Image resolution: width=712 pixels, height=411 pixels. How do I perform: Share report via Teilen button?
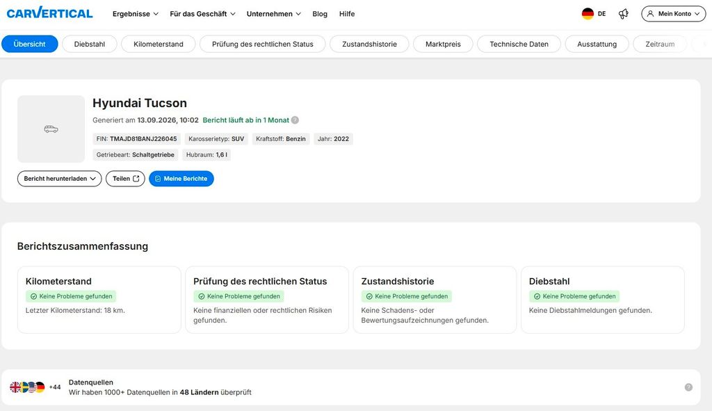pos(125,179)
